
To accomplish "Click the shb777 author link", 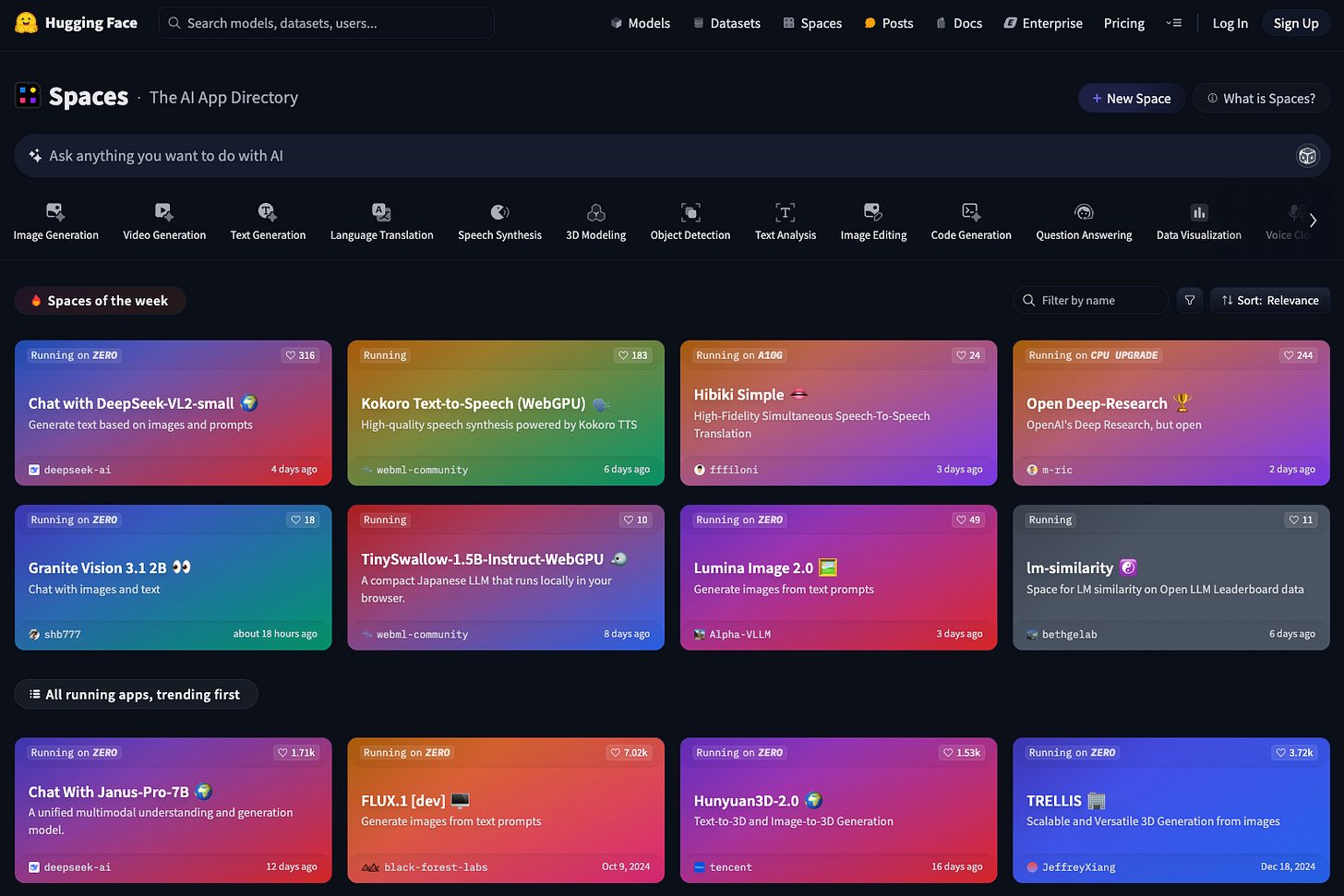I will point(54,634).
